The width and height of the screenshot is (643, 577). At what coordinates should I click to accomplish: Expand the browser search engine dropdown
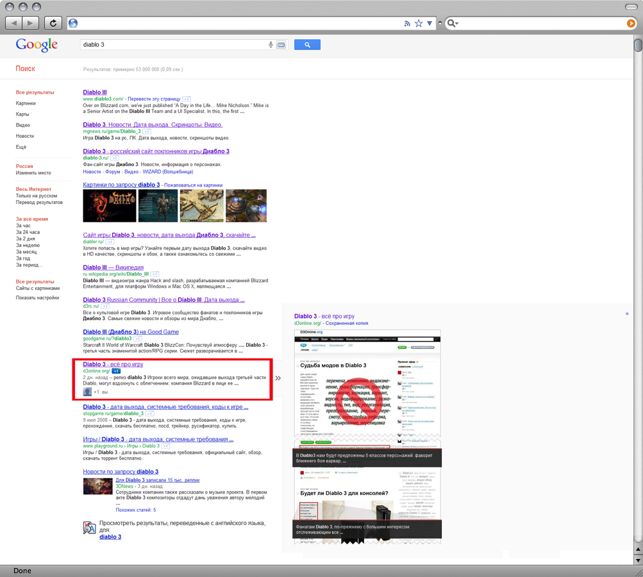[453, 24]
